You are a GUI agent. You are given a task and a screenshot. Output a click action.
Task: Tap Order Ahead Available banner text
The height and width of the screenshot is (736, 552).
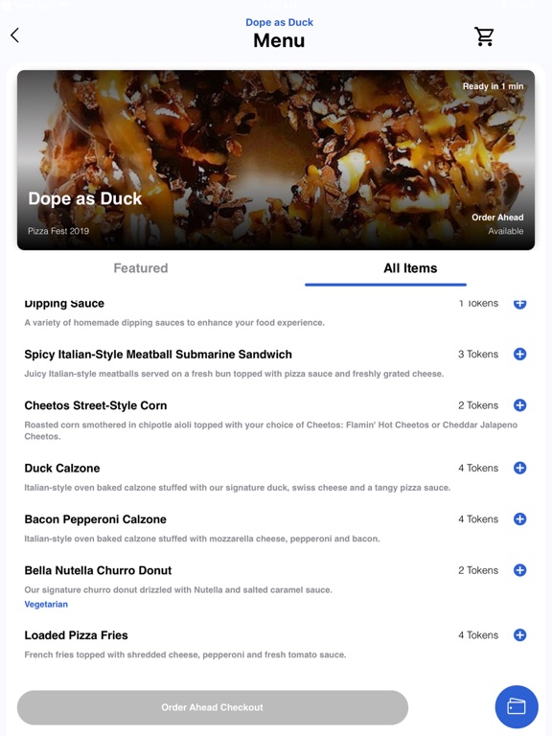pos(497,224)
